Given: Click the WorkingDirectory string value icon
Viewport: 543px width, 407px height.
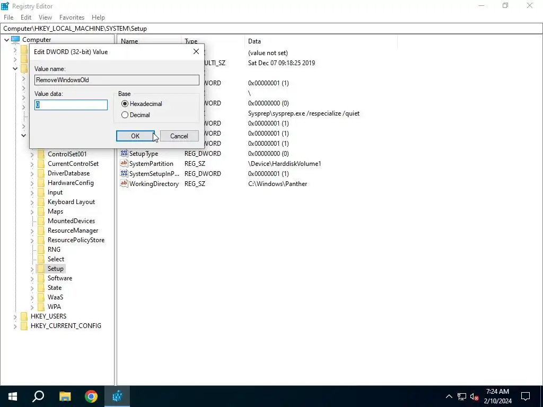Looking at the screenshot, I should (124, 183).
